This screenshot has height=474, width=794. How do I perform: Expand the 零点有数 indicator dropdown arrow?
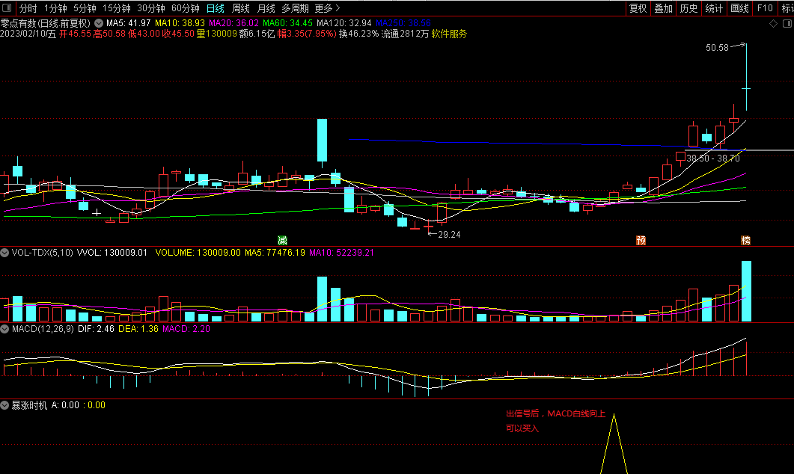99,23
